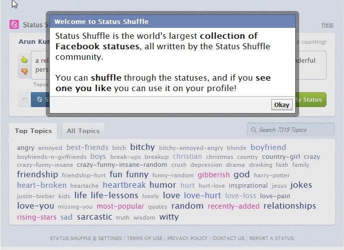Switch to the All Topics tab
Viewport: 344px width, 250px height.
tap(83, 131)
